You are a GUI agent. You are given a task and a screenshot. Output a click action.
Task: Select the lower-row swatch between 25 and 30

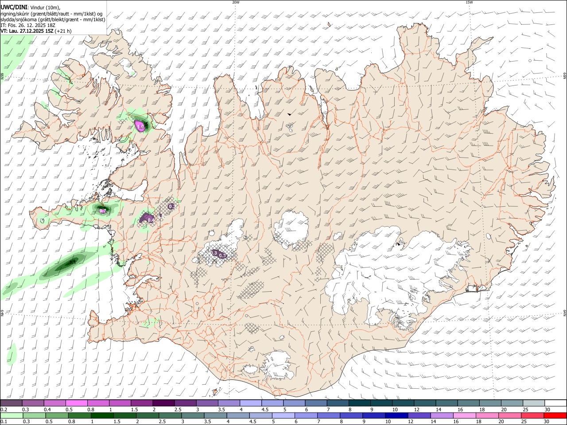click(x=532, y=415)
